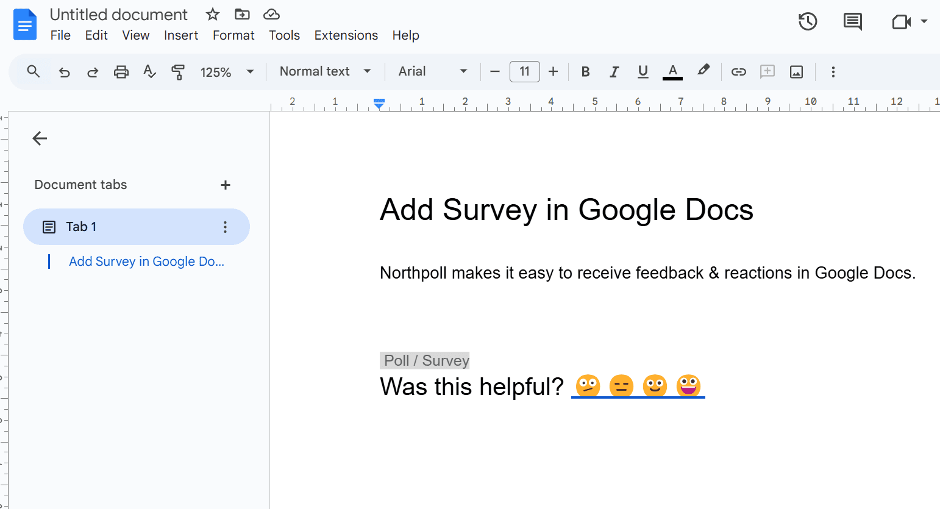Open the Format menu
Screen dimensions: 940x509
pyautogui.click(x=233, y=35)
